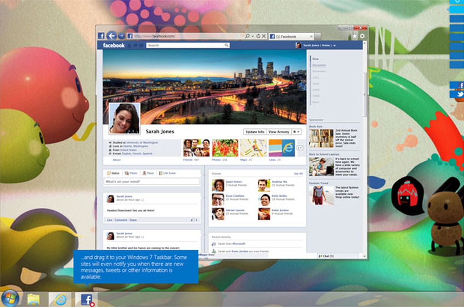Click Sarah Jones's profile picture
Viewport: 464px width, 307px height.
[125, 118]
